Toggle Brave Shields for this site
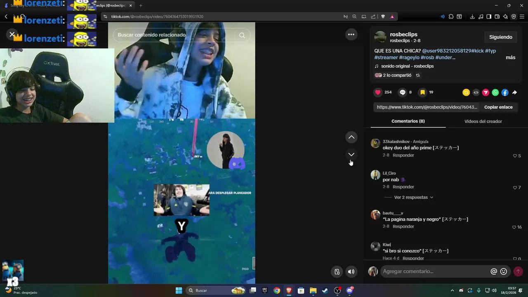528x297 pixels. (383, 16)
